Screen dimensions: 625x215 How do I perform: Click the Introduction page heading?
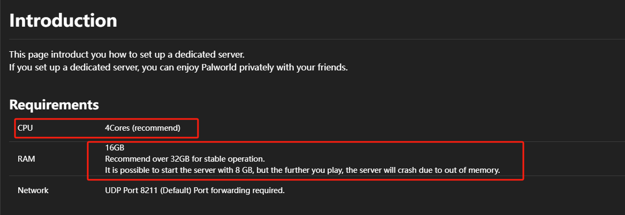(x=63, y=20)
